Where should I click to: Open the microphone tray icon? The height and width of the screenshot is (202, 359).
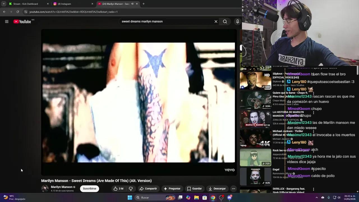329,198
